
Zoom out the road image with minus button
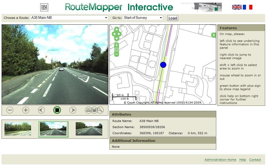coord(10,110)
